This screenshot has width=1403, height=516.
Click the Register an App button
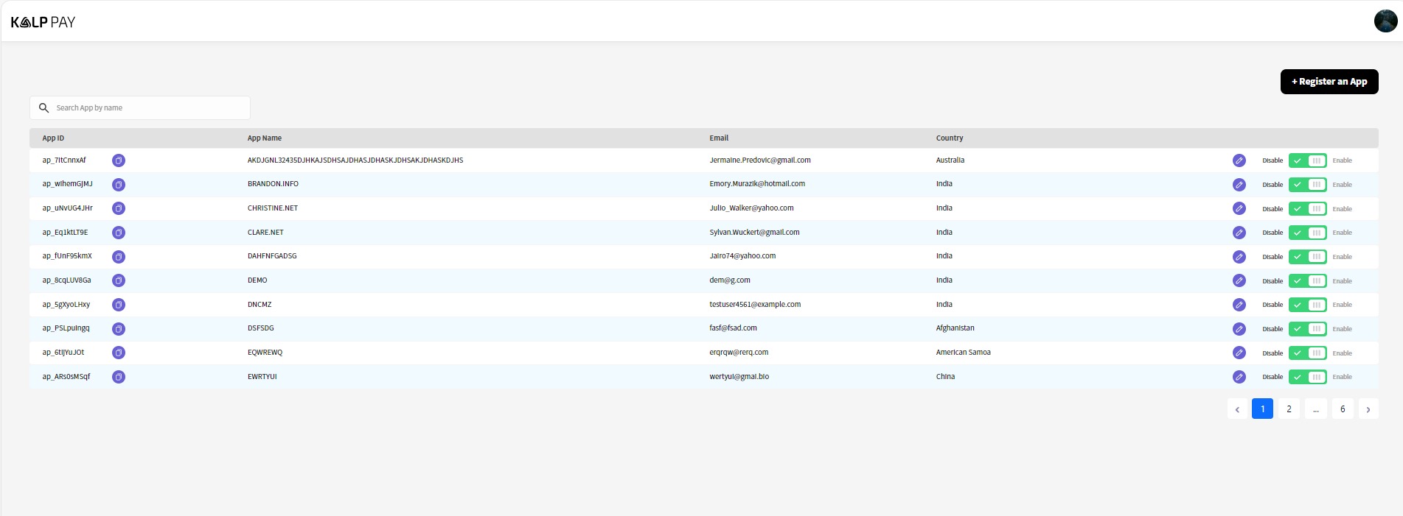click(1329, 82)
